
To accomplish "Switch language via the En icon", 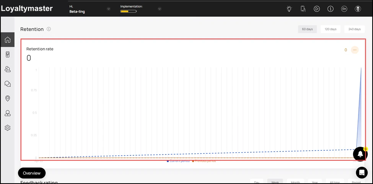I will [x=344, y=9].
